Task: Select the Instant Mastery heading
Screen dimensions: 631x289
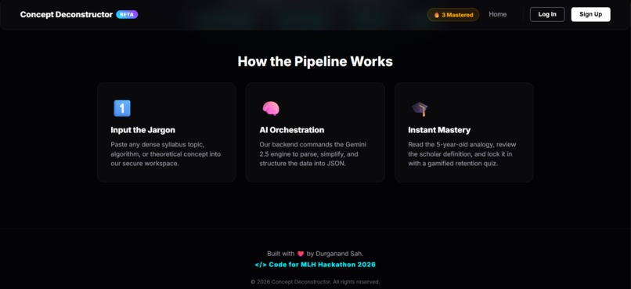Action: (439, 130)
